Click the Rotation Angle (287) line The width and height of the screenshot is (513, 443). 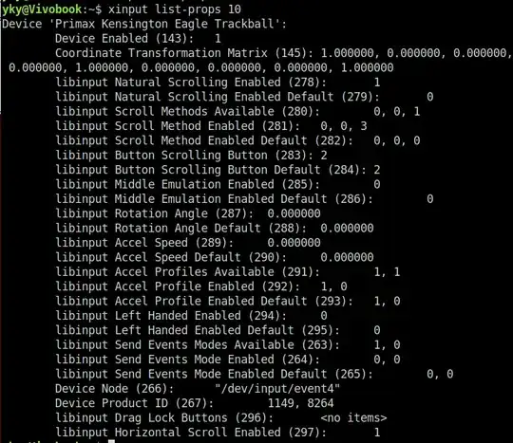188,213
